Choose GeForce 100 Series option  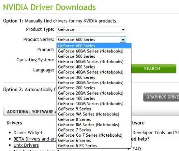point(94,99)
